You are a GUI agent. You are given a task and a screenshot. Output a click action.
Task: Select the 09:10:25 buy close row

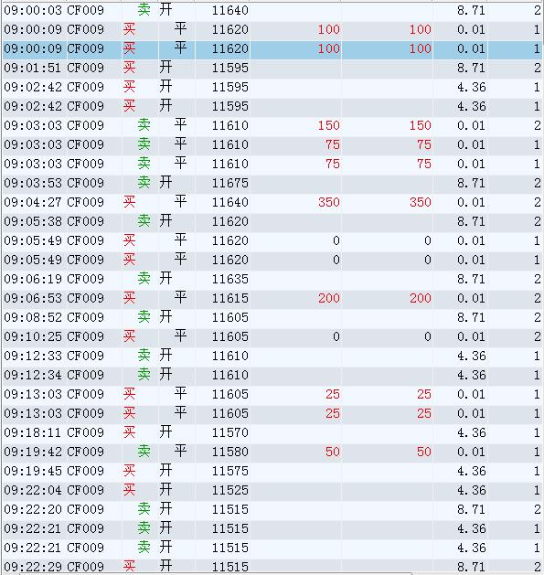[272, 337]
